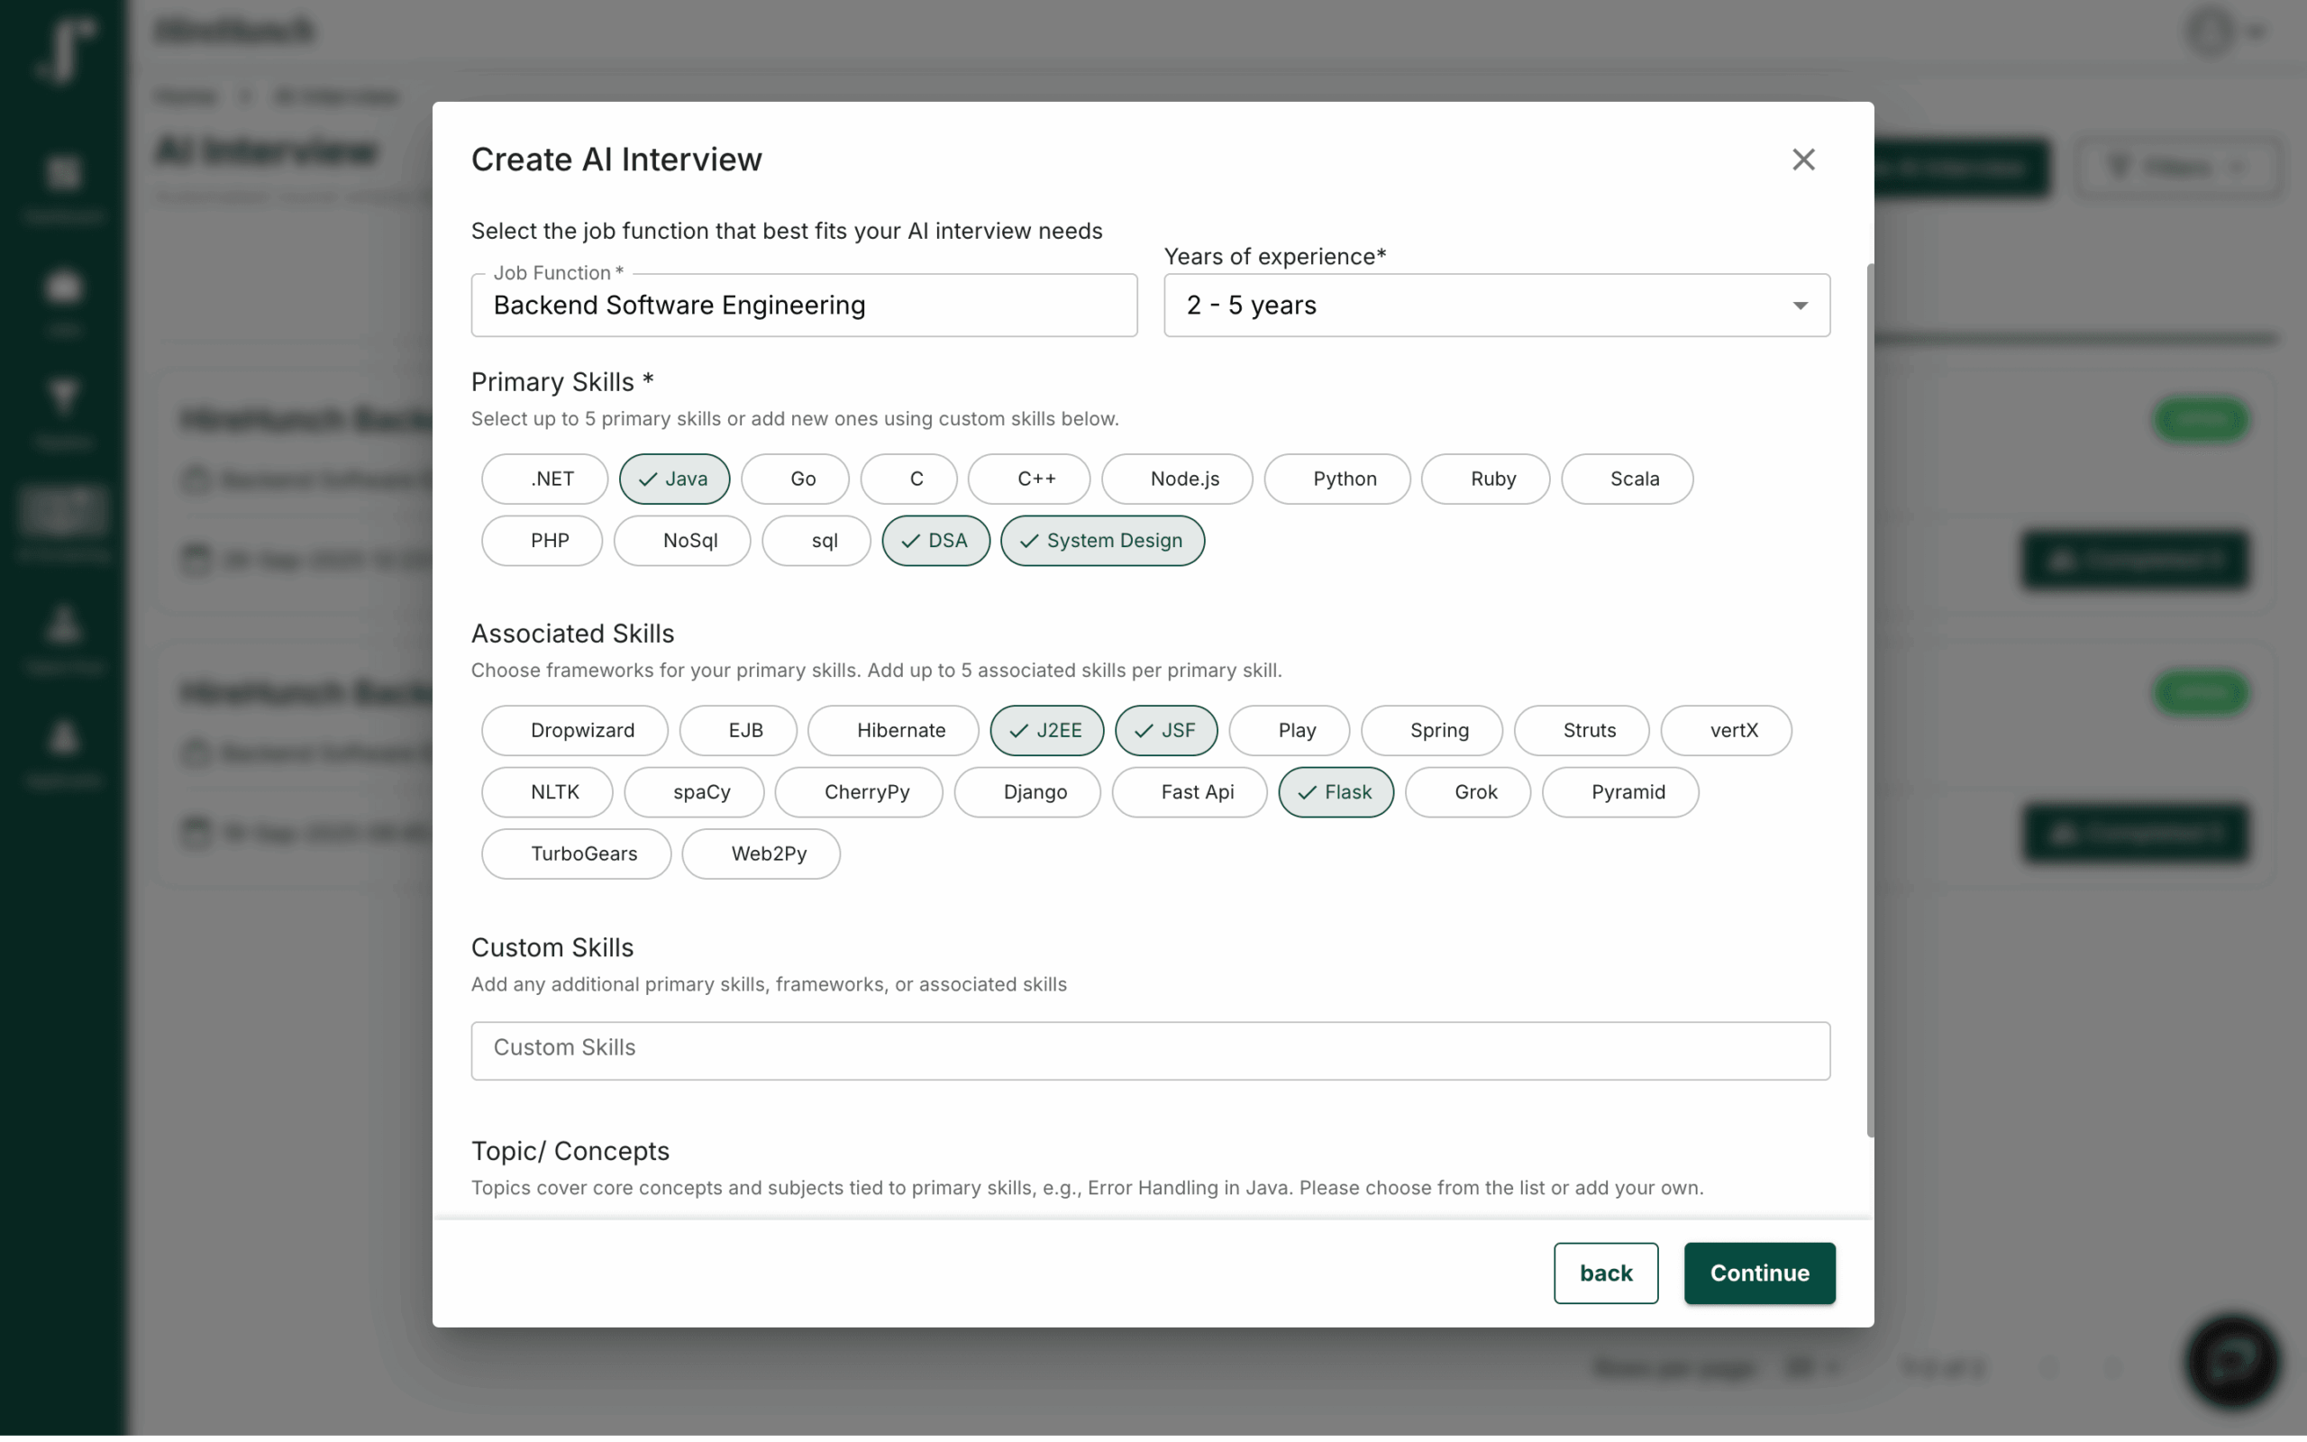Click the user profile avatar icon
The height and width of the screenshot is (1442, 2307).
click(2211, 32)
